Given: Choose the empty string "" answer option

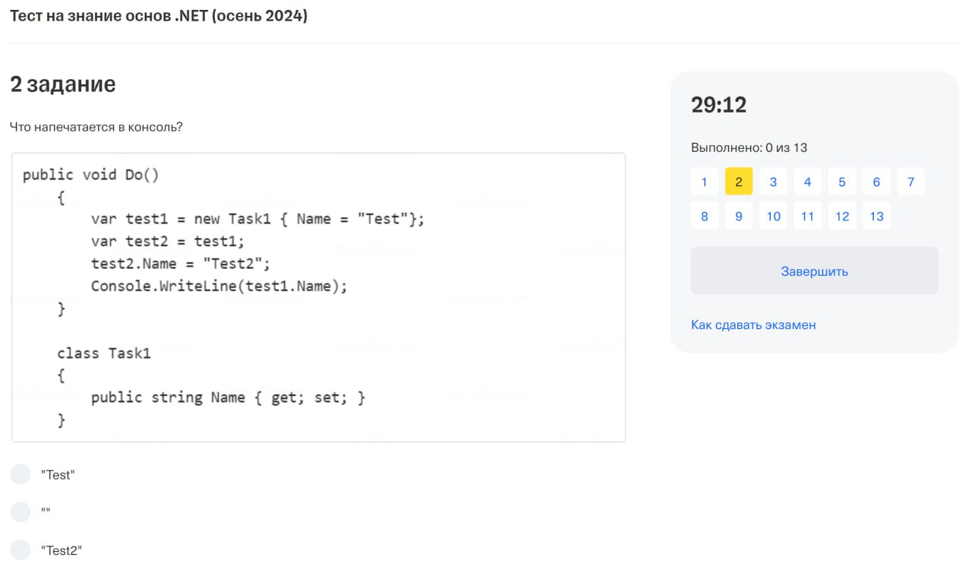Looking at the screenshot, I should click(21, 512).
